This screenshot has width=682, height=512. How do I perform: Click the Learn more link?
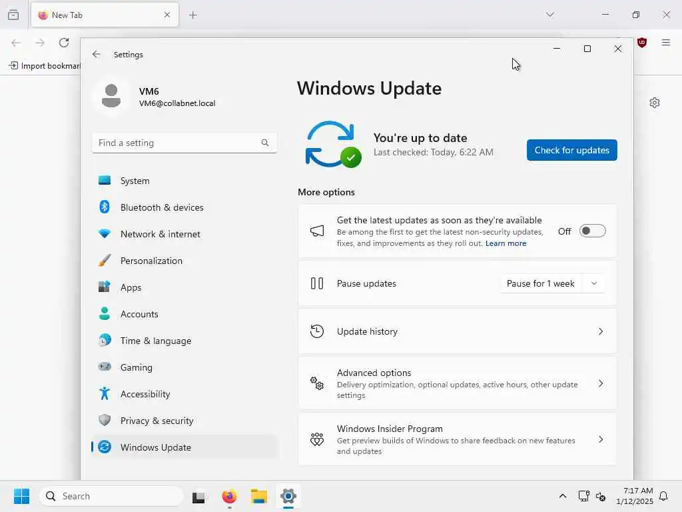point(506,243)
